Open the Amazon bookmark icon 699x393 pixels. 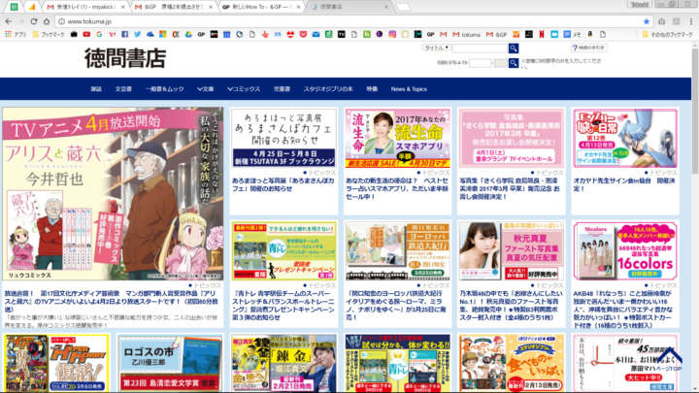590,34
